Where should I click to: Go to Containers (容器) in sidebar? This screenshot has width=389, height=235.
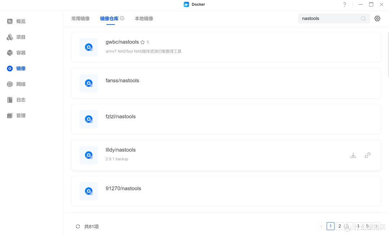pos(16,53)
